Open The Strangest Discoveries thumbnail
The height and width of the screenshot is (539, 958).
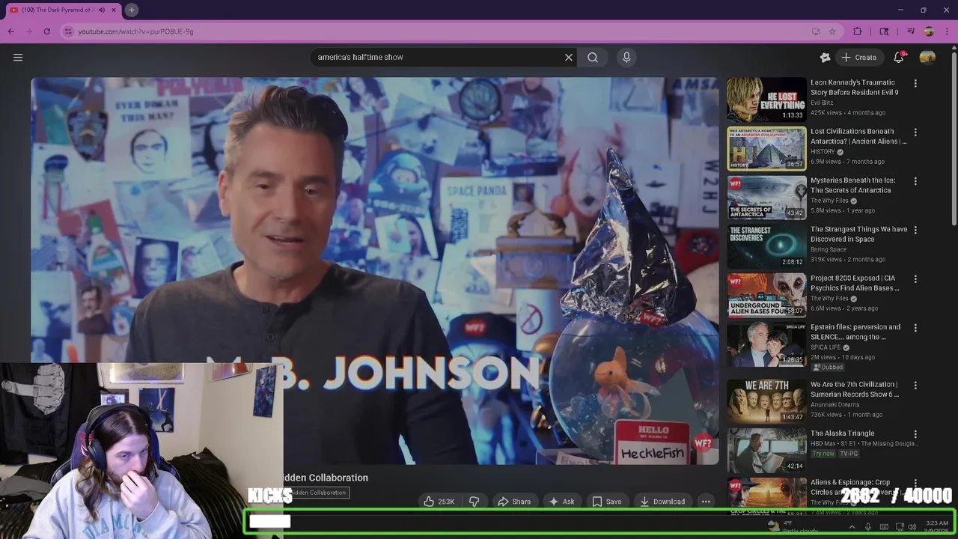(766, 246)
